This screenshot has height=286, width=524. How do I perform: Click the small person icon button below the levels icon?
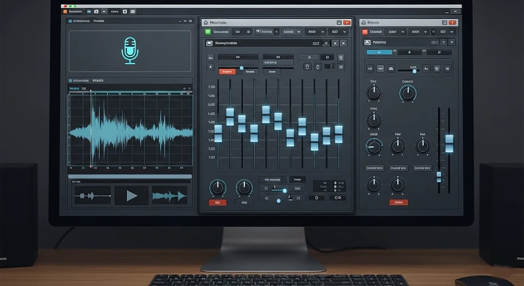210,67
